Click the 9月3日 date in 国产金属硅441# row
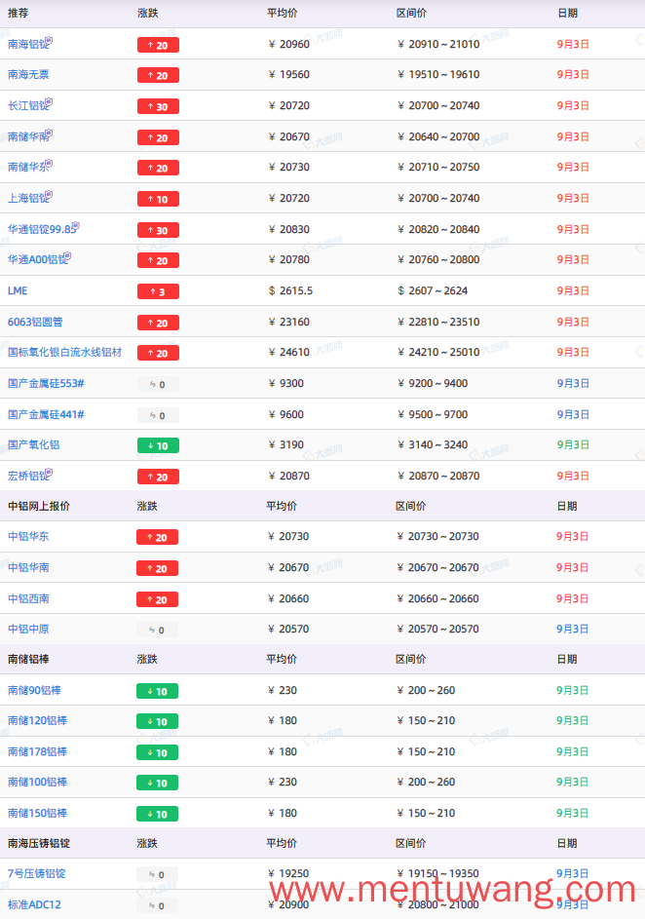Viewport: 645px width, 919px height. (573, 414)
